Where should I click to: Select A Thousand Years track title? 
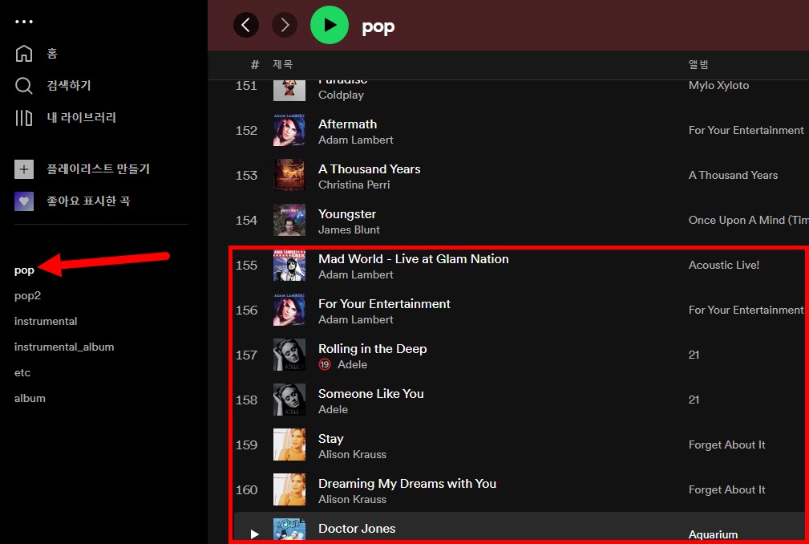tap(369, 169)
